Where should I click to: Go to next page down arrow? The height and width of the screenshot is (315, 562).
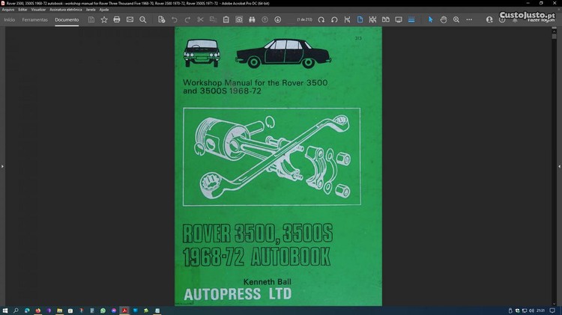(x=278, y=19)
